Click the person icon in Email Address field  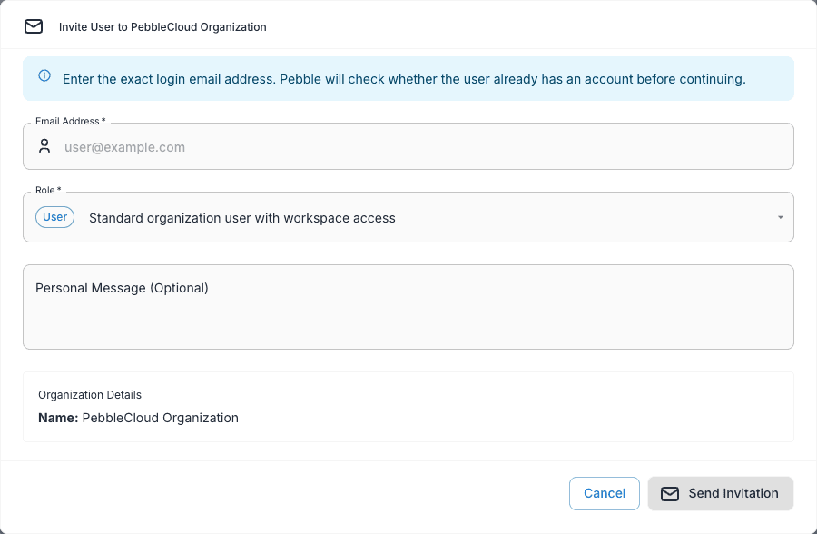44,146
